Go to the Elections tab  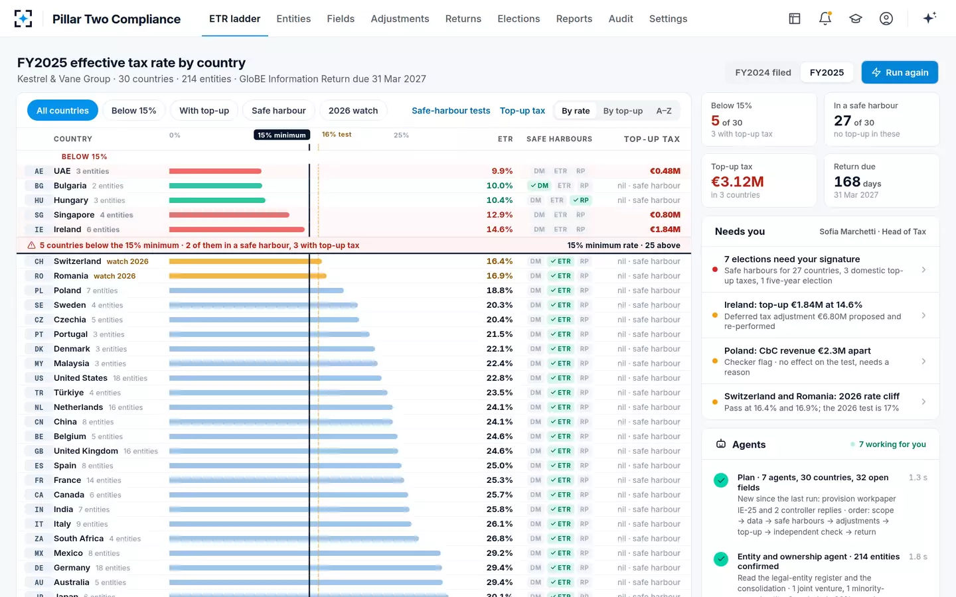pos(518,19)
